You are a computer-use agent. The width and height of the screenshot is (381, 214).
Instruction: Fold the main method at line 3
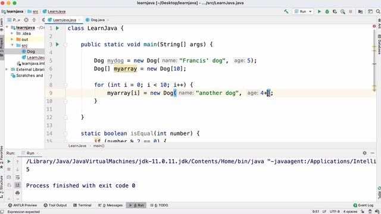(65, 45)
